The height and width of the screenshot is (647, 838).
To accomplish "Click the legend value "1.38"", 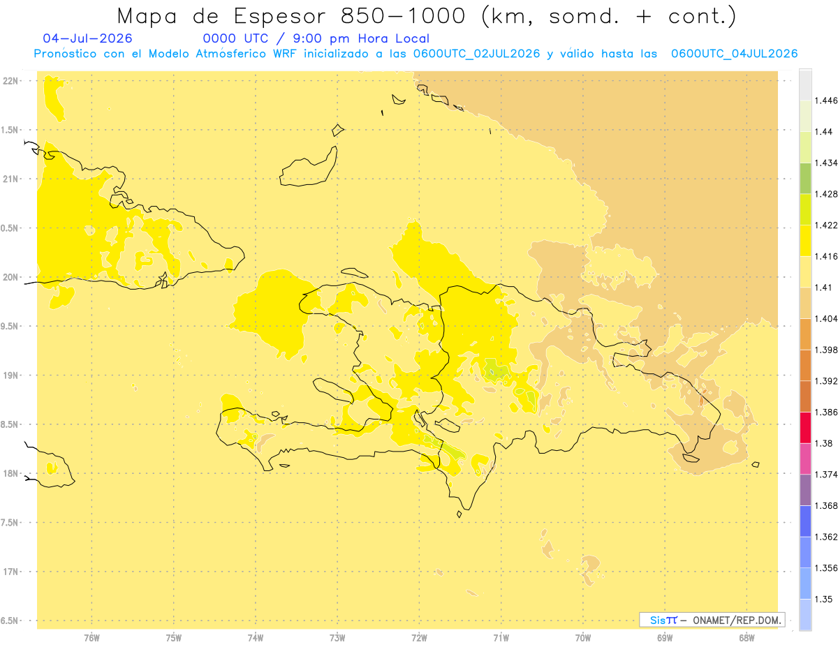I will tap(824, 443).
